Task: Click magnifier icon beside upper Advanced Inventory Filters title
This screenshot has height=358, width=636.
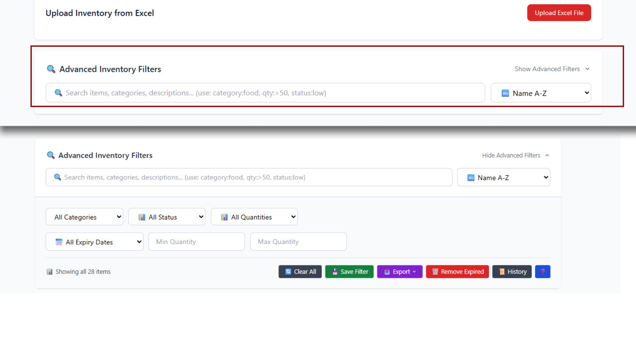Action: tap(51, 69)
